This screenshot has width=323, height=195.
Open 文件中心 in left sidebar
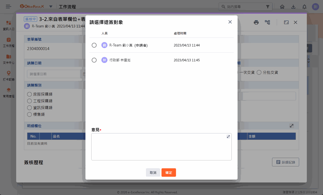coord(9,59)
